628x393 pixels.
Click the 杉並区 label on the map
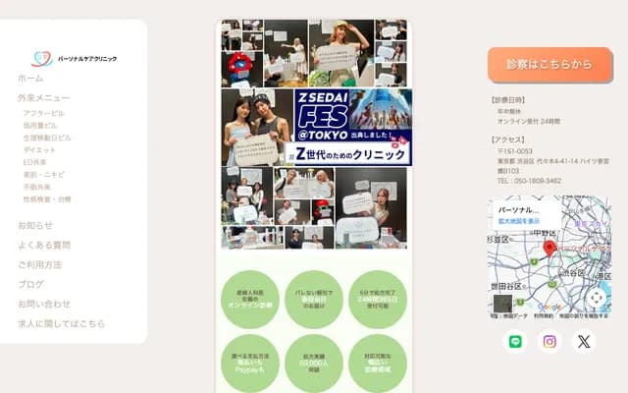(x=498, y=240)
